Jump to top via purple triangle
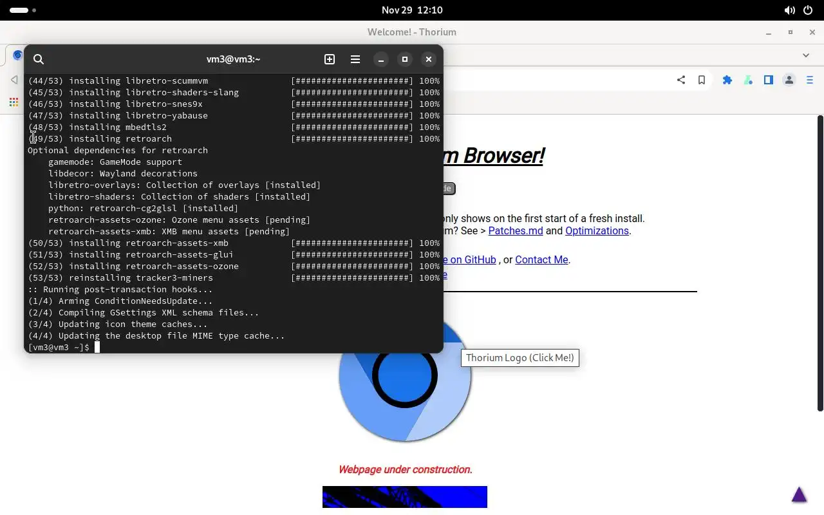Viewport: 824px width, 515px height. pyautogui.click(x=799, y=494)
